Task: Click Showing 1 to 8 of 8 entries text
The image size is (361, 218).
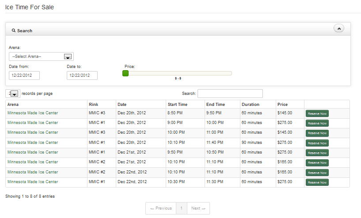Action: pyautogui.click(x=30, y=196)
